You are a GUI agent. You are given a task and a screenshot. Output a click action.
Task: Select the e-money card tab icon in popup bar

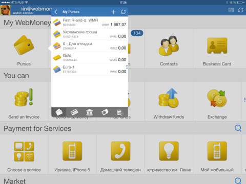(105, 112)
